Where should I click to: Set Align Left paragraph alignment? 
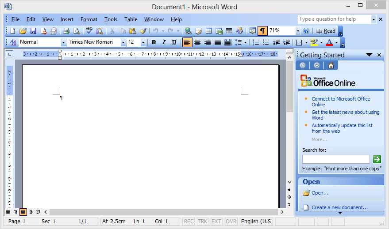tap(187, 42)
